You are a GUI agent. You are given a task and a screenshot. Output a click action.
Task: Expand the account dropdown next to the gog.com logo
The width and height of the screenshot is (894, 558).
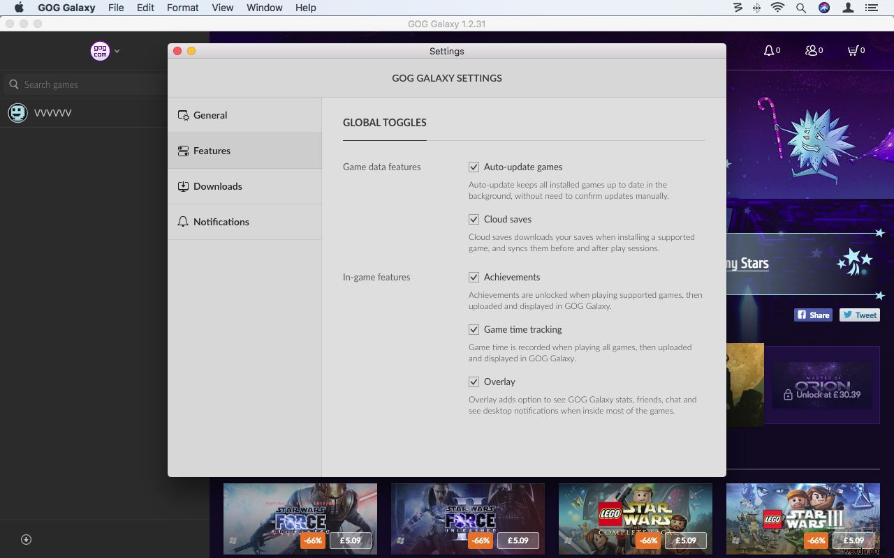pos(117,51)
